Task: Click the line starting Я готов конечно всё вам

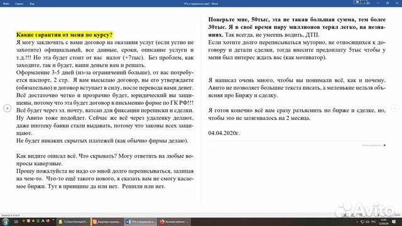Action: pyautogui.click(x=297, y=110)
